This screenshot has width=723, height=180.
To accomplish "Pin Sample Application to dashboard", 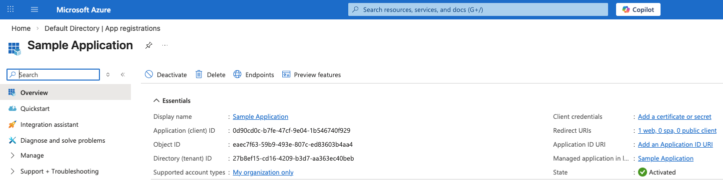I will coord(148,45).
